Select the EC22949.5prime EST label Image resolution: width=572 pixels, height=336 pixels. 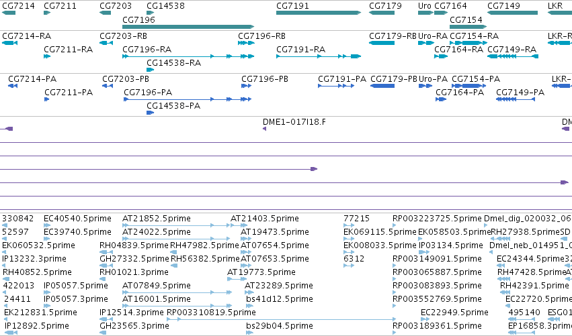tap(454, 313)
